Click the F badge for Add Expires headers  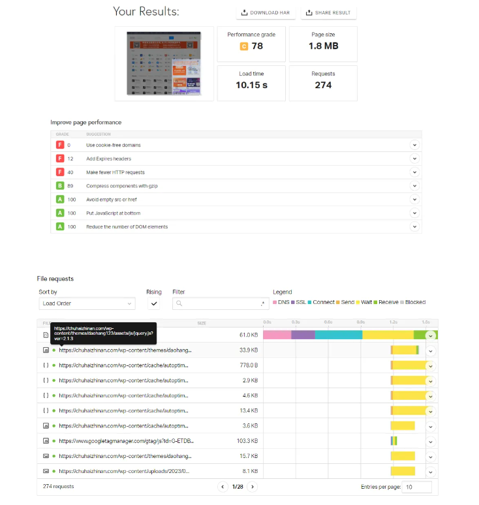[60, 159]
